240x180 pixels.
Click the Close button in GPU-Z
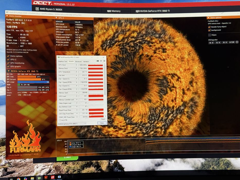point(102,123)
